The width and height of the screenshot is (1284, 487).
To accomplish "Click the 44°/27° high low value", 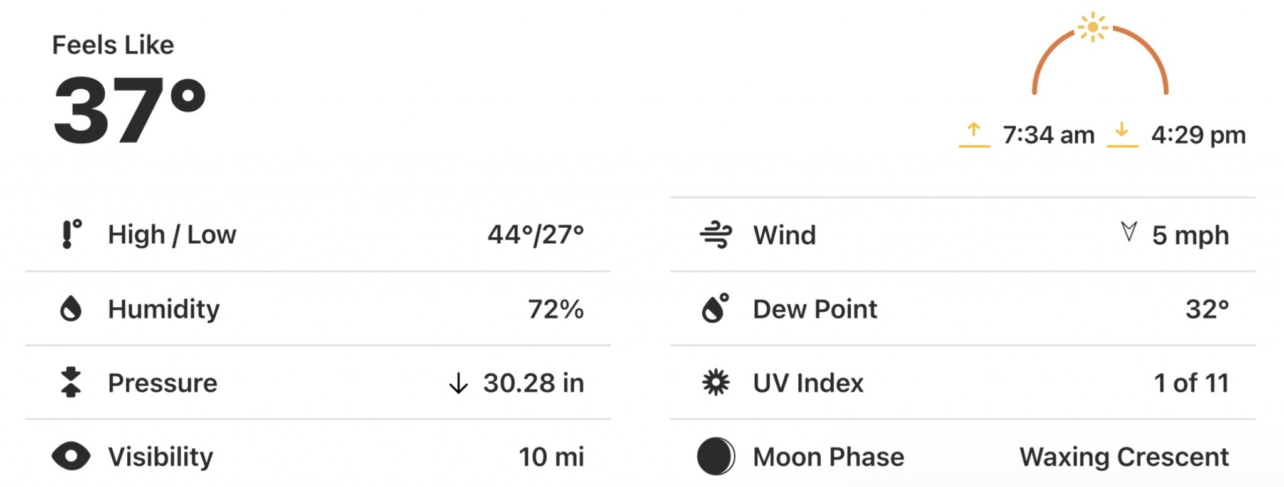I will (x=536, y=235).
